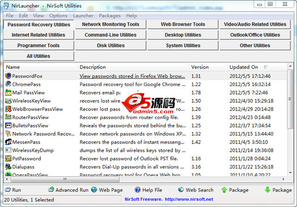
Task: Sort list by Name column header
Action: click(40, 67)
